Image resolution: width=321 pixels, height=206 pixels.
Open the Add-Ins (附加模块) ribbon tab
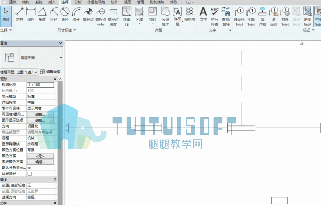tap(157, 2)
